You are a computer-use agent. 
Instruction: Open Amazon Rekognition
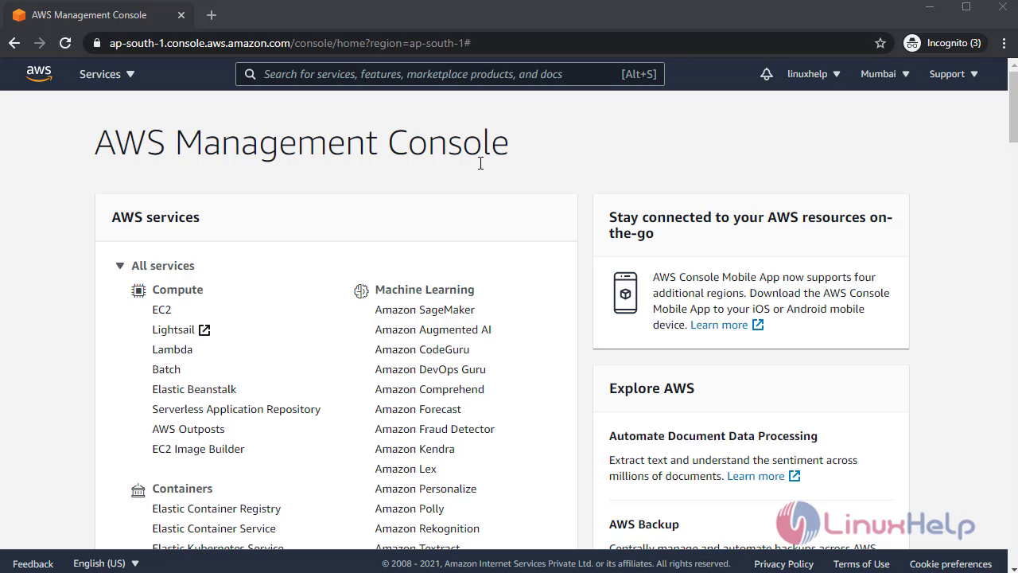pyautogui.click(x=427, y=528)
